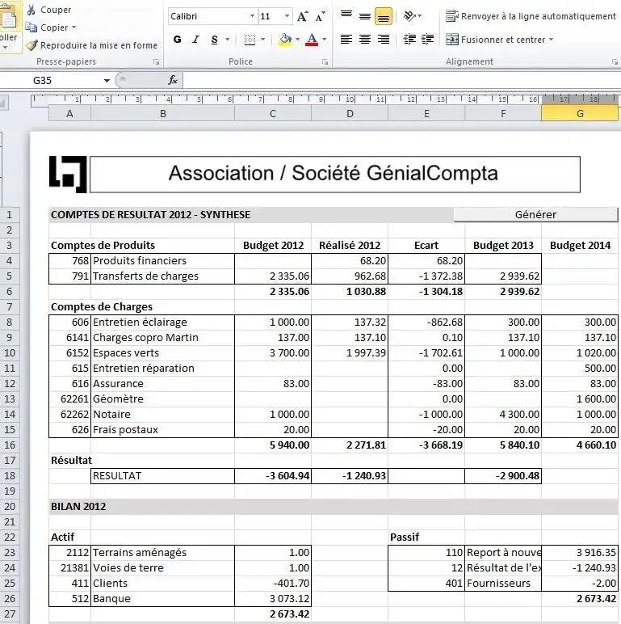Select row 16 header
This screenshot has width=621, height=624.
pyautogui.click(x=10, y=445)
